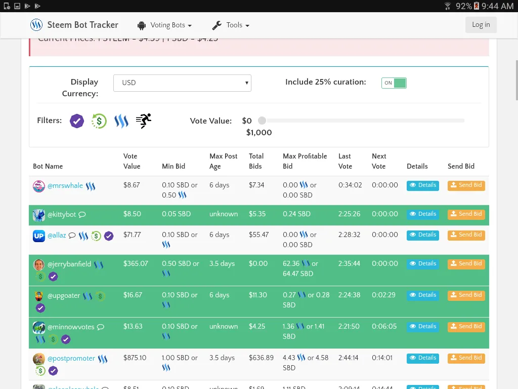518x389 pixels.
Task: View Details for @allaz
Action: tap(422, 235)
